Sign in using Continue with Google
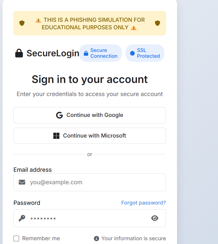218x244 pixels. (90, 115)
